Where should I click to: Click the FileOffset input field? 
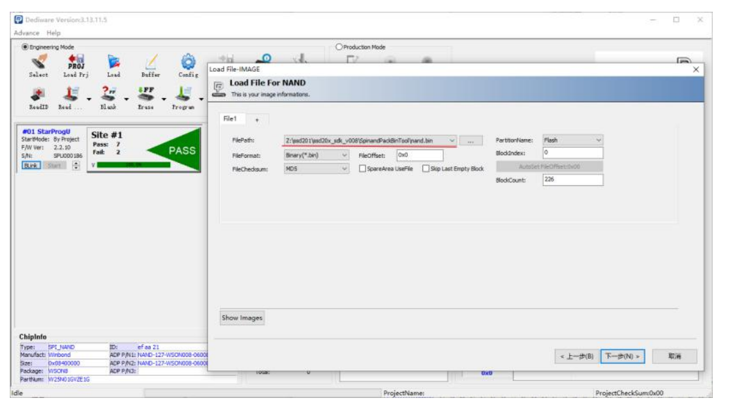click(x=420, y=155)
